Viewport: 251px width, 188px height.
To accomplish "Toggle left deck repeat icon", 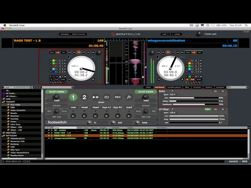I will [x=93, y=57].
